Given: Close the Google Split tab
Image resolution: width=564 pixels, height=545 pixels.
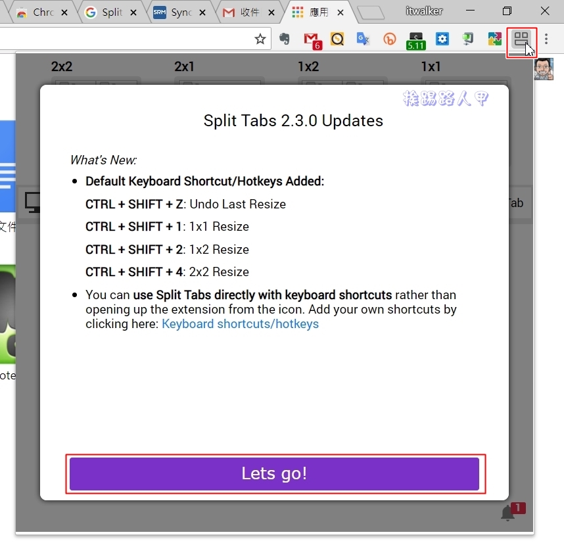Looking at the screenshot, I should pos(133,13).
